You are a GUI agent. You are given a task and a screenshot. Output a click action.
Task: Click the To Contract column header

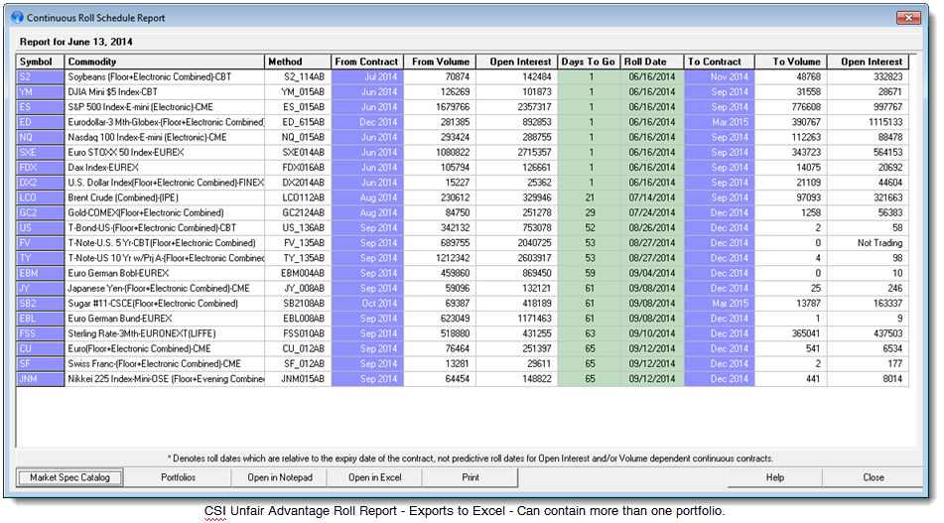point(719,62)
